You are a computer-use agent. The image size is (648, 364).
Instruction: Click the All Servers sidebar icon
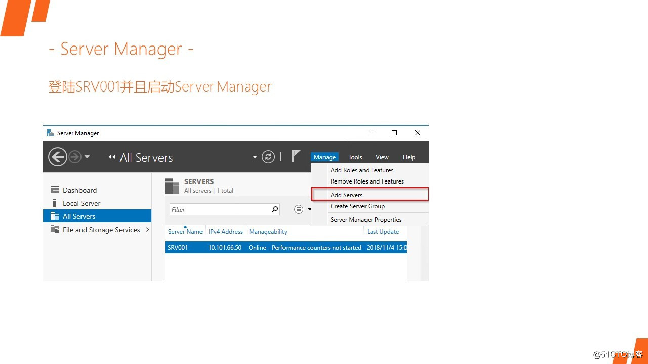pos(55,216)
